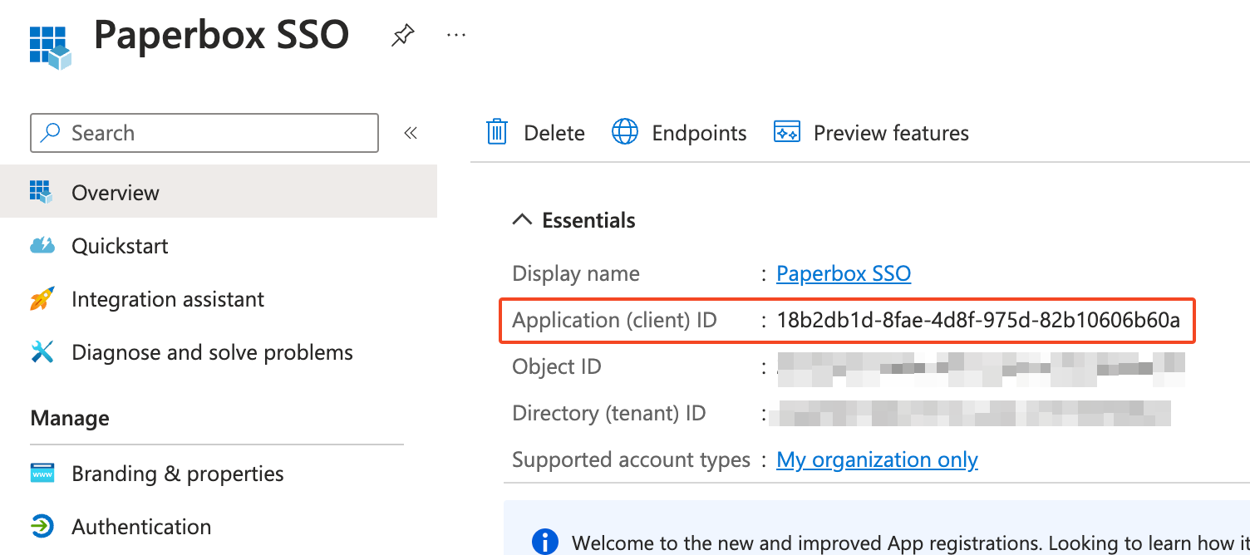Collapse the sidebar with the double-chevron
The height and width of the screenshot is (555, 1250).
pos(410,131)
